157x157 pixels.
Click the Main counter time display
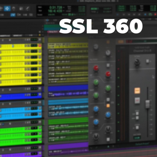click(56, 7)
